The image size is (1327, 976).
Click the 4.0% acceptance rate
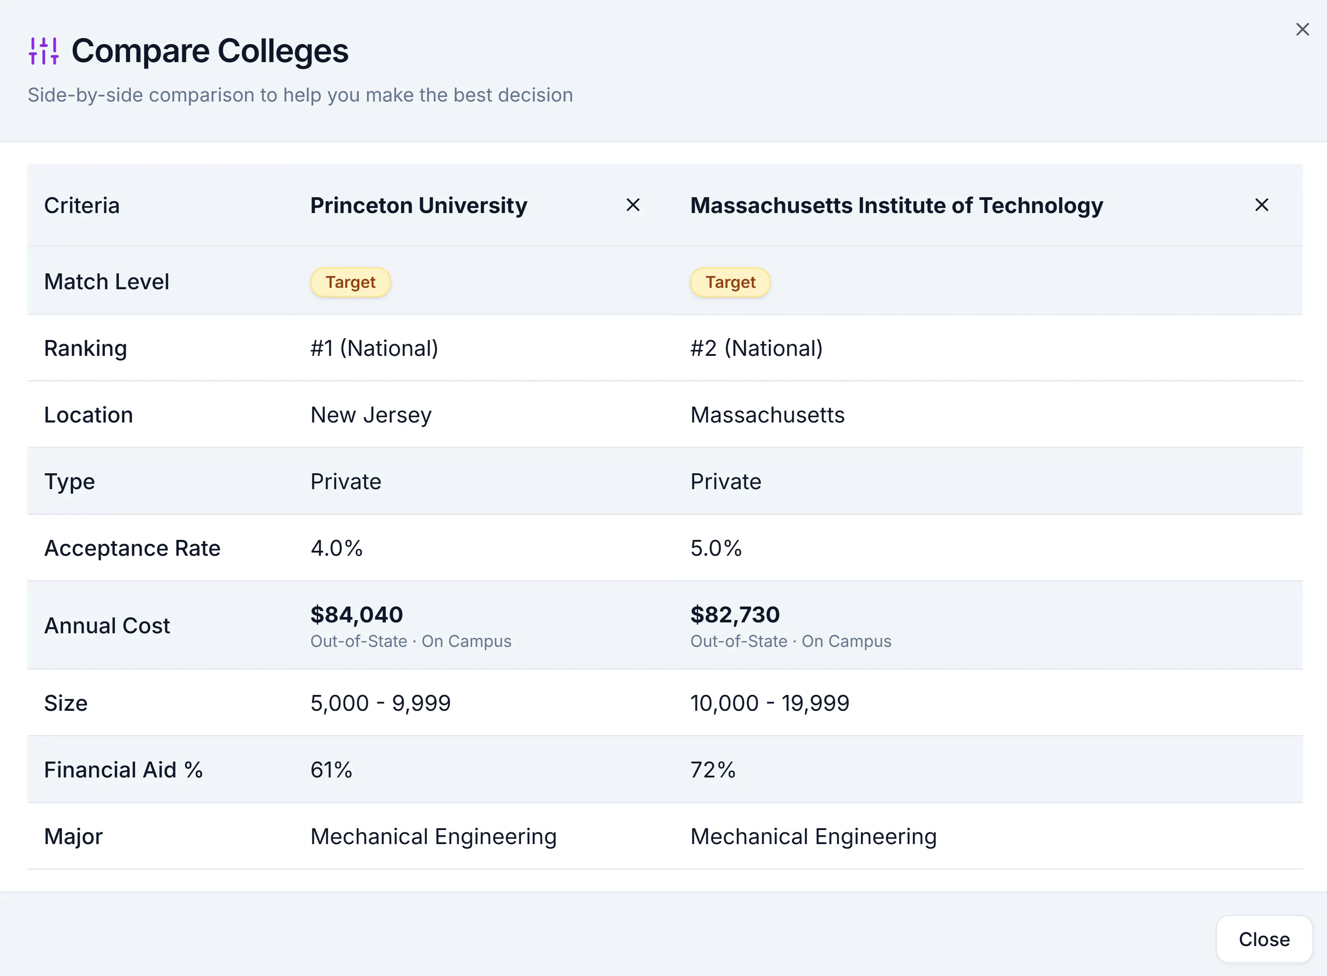(336, 548)
